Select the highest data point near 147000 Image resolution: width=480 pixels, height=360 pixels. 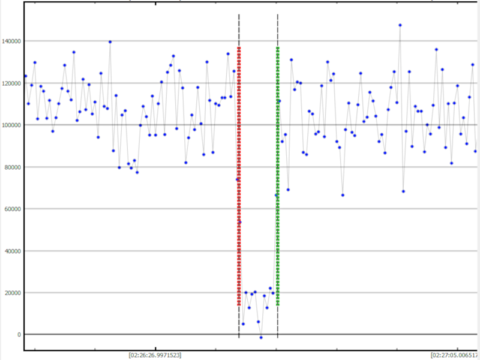(x=400, y=25)
